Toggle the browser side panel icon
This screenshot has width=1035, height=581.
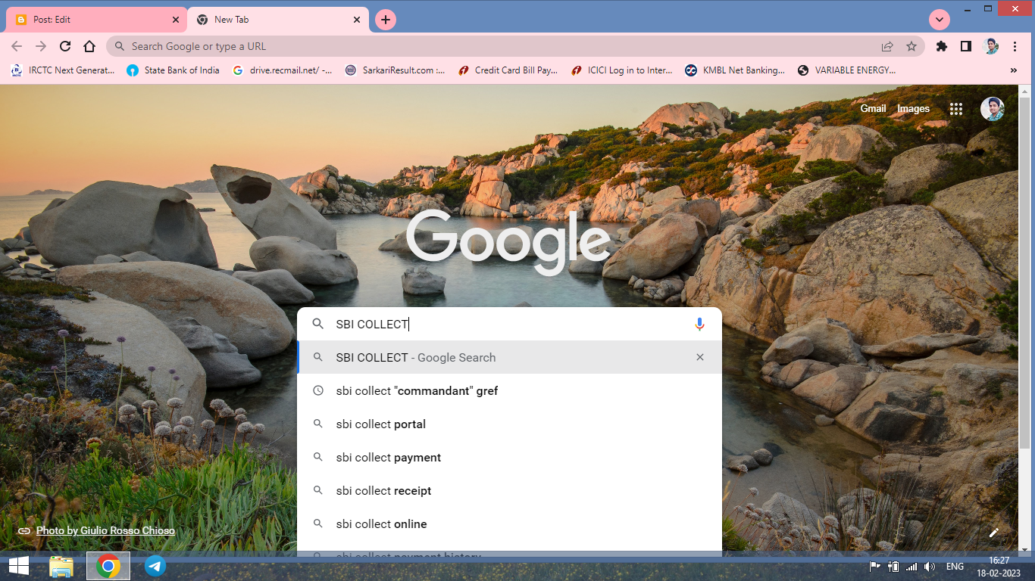point(966,46)
